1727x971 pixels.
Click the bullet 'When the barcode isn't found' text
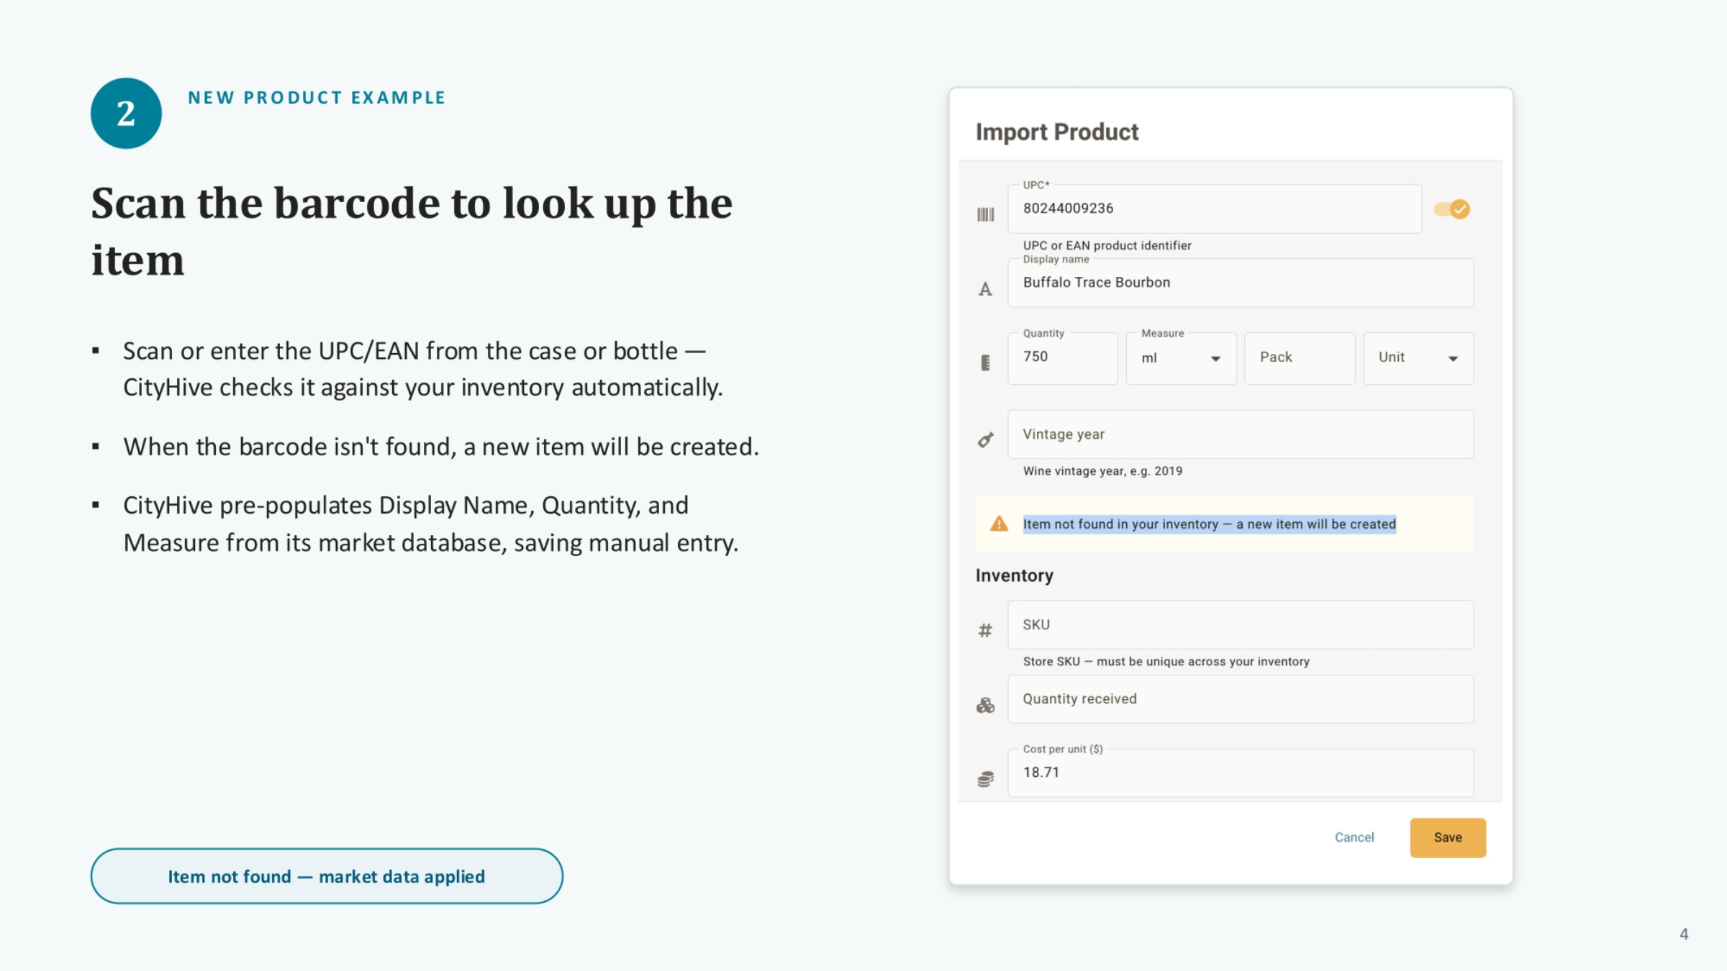441,447
